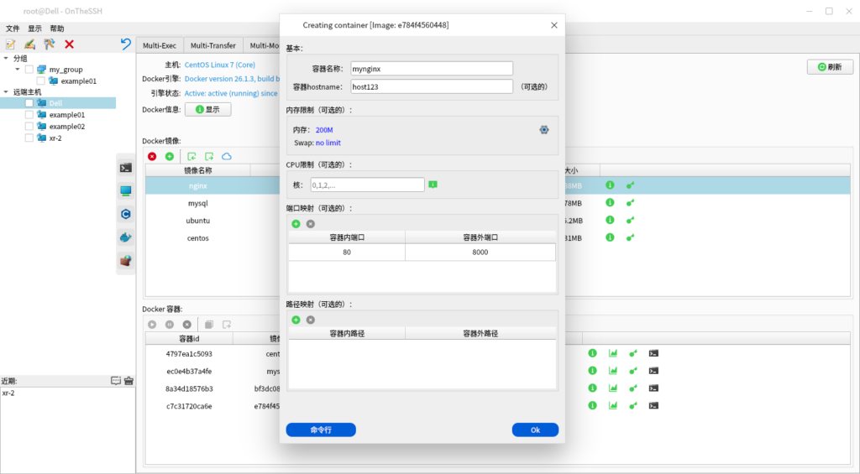Check the example02 host checkbox
Screen dimensions: 860x474
click(x=29, y=127)
